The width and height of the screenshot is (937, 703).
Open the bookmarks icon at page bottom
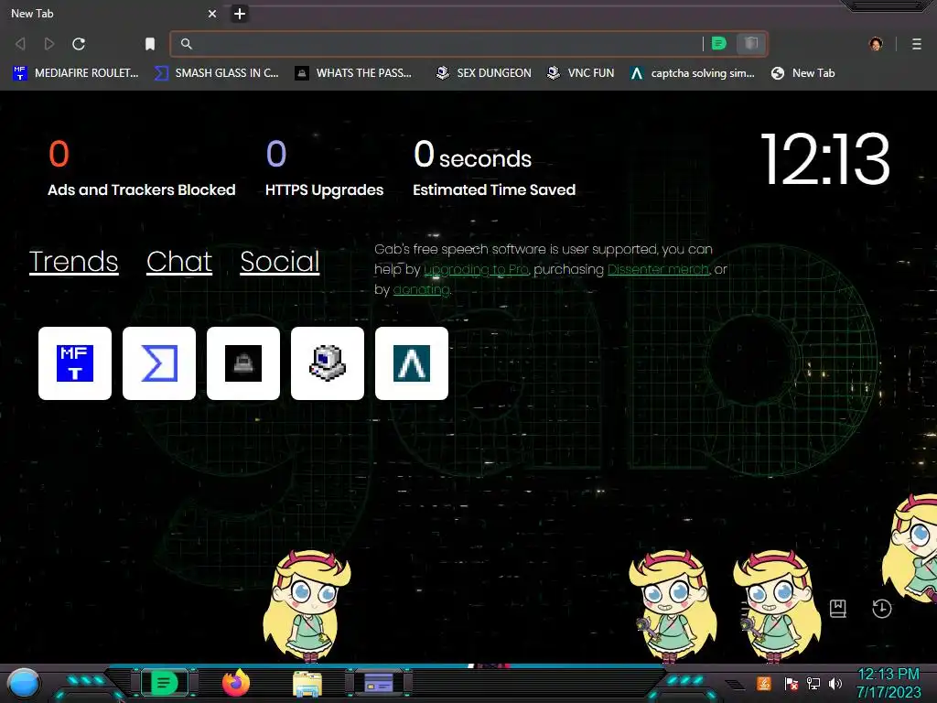(x=838, y=609)
